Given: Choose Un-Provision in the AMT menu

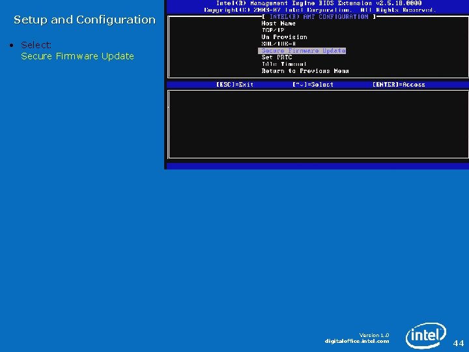Looking at the screenshot, I should point(284,37).
